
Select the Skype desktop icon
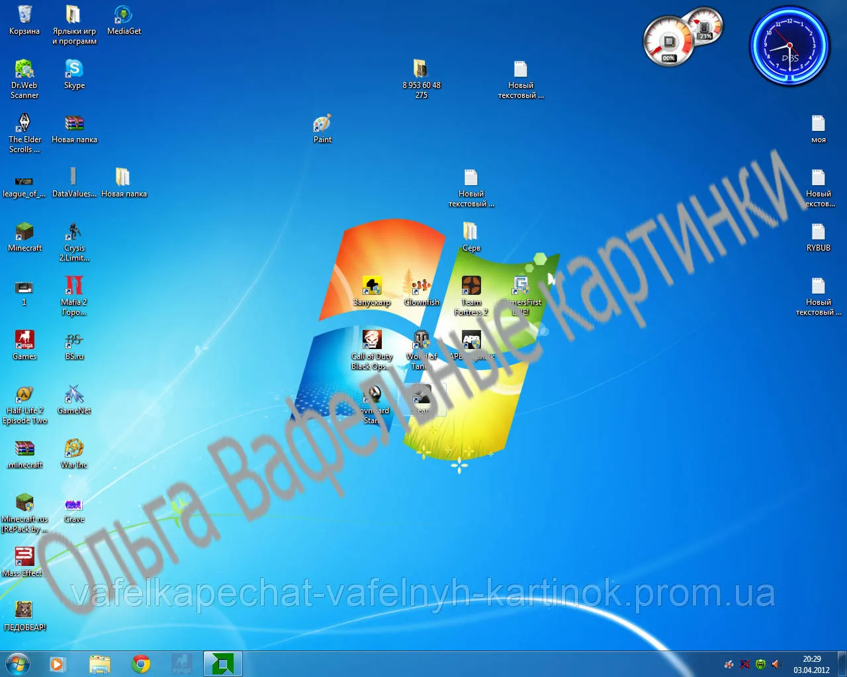tap(74, 74)
